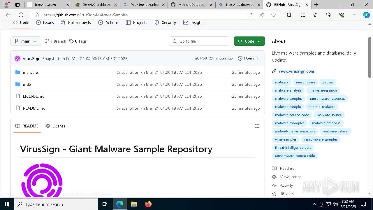This screenshot has width=373, height=210.
Task: Select the Code repository tab
Action: (x=21, y=22)
